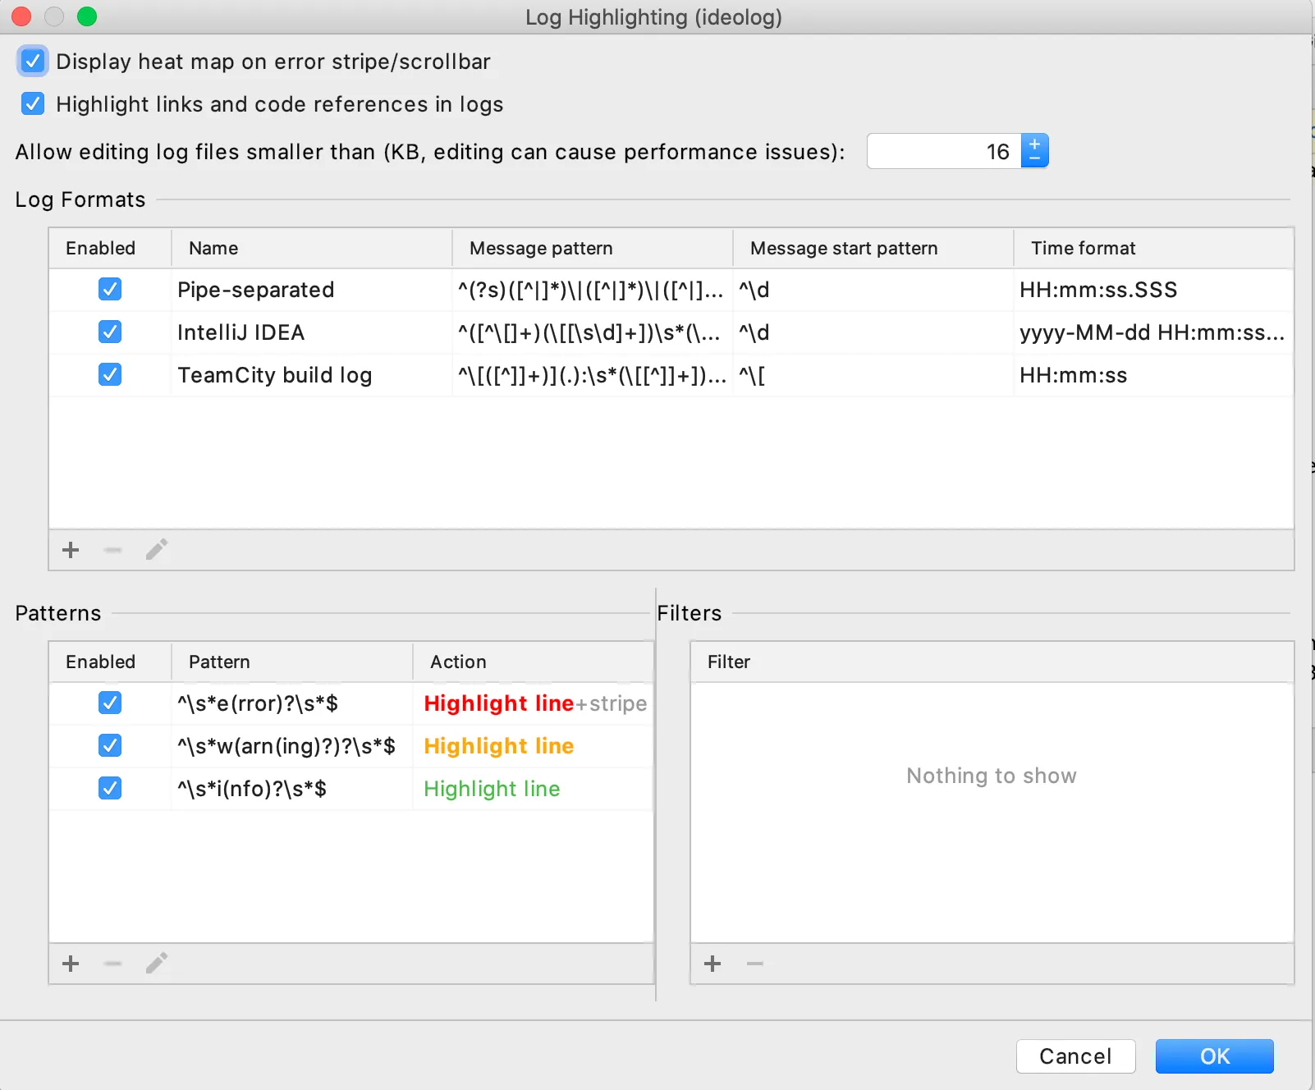This screenshot has height=1090, width=1315.
Task: Select the IntelliJ IDEA format name
Action: 241,332
